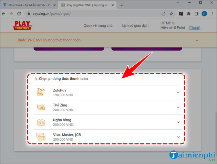Bookmark this page with the star icon
217x164 pixels.
coord(171,14)
